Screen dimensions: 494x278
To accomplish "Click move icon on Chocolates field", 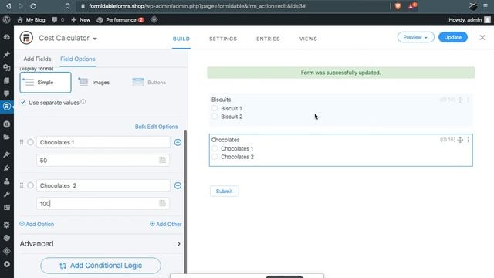I will click(x=460, y=140).
